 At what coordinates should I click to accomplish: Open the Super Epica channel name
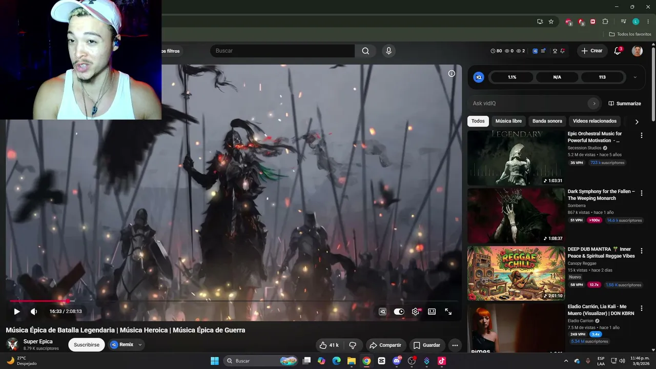pyautogui.click(x=38, y=341)
